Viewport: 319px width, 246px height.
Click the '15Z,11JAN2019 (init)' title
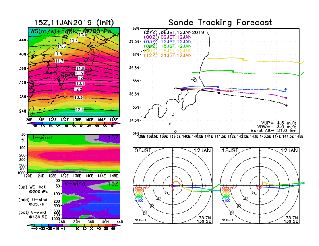(74, 23)
